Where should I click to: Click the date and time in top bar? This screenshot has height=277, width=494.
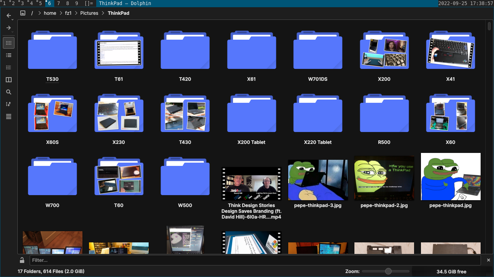tap(466, 3)
